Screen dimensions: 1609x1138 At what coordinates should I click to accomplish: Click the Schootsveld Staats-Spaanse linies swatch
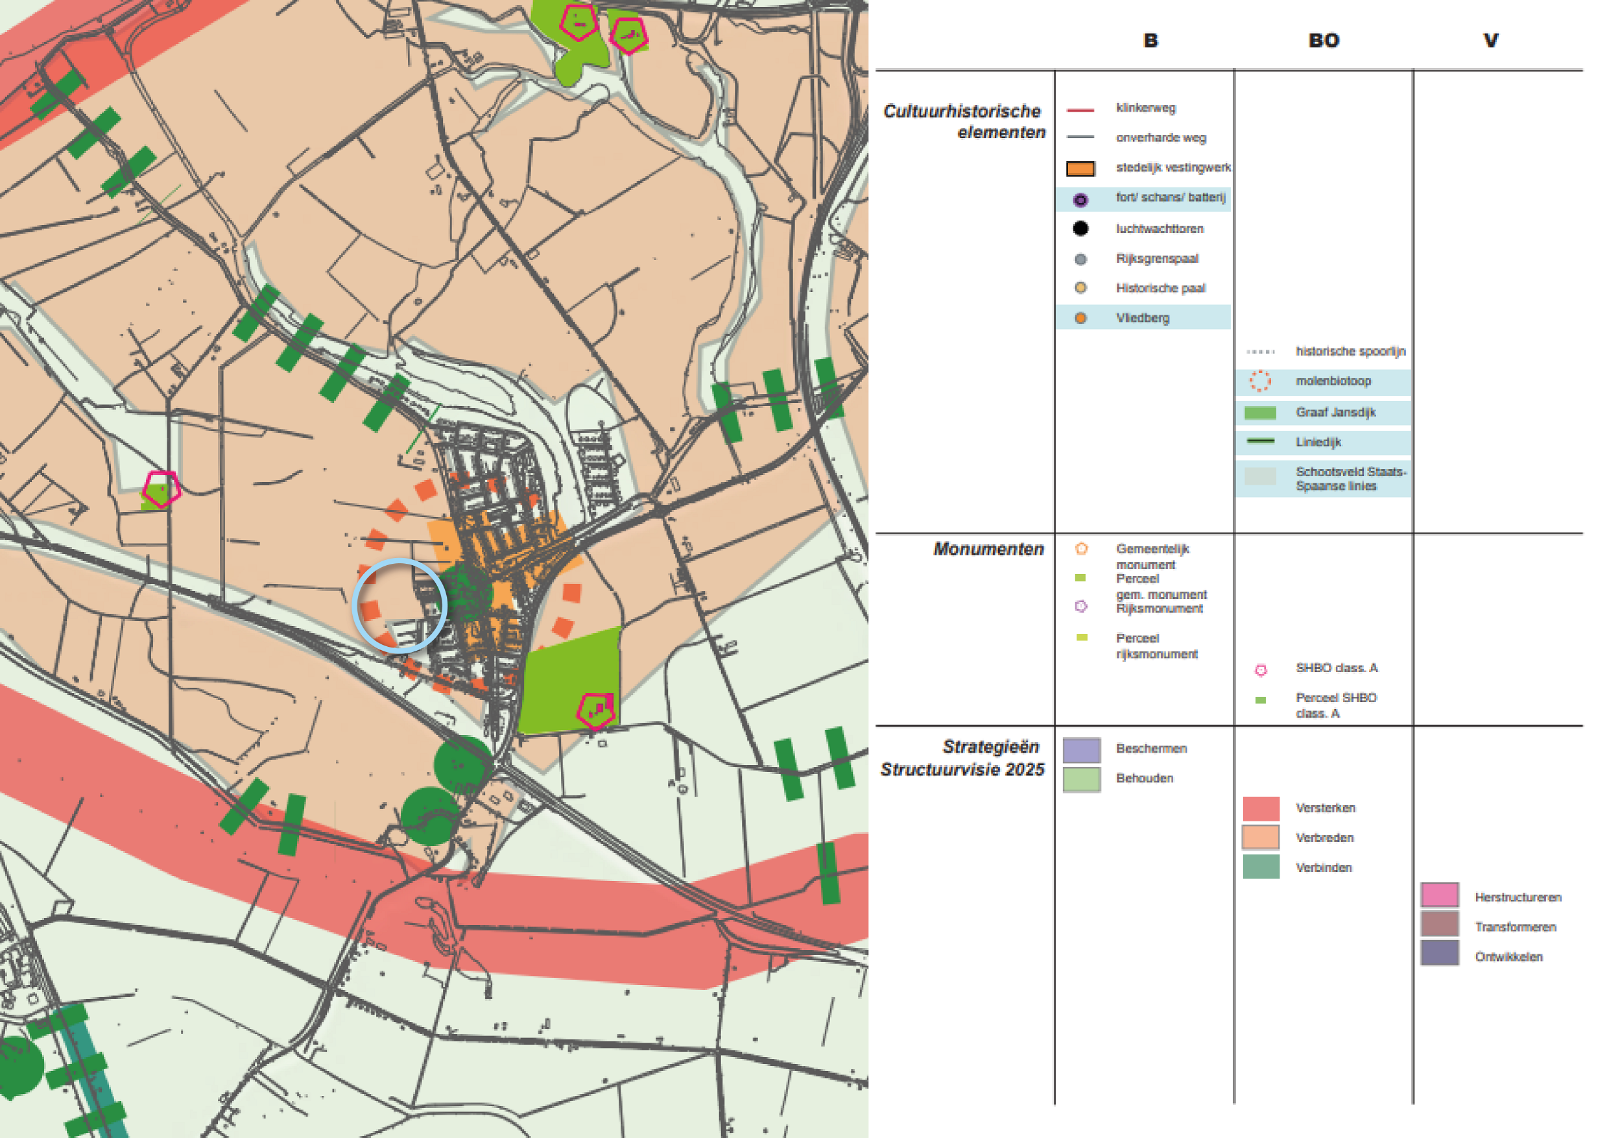(1260, 478)
